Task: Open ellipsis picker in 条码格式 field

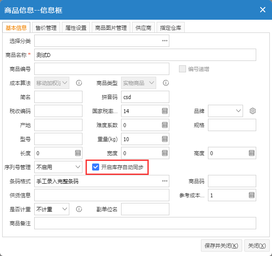Action: (x=165, y=181)
